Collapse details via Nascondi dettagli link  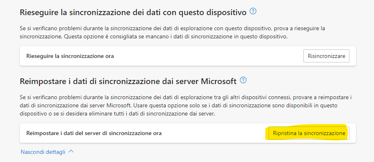click(43, 152)
